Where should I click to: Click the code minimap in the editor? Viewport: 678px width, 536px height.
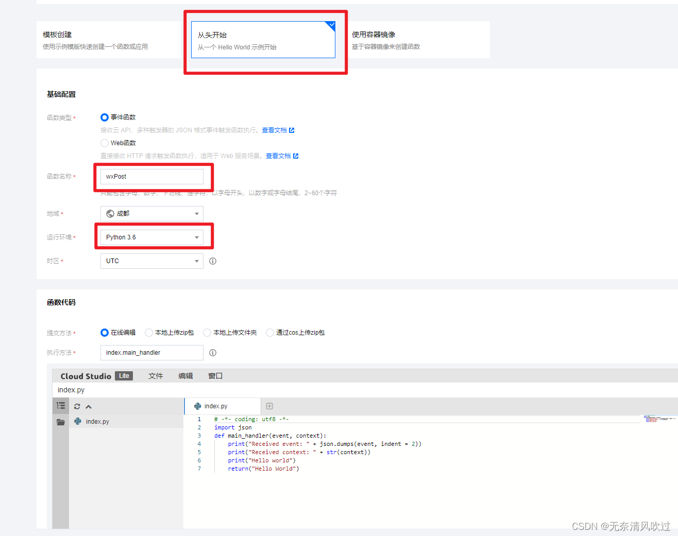point(659,419)
